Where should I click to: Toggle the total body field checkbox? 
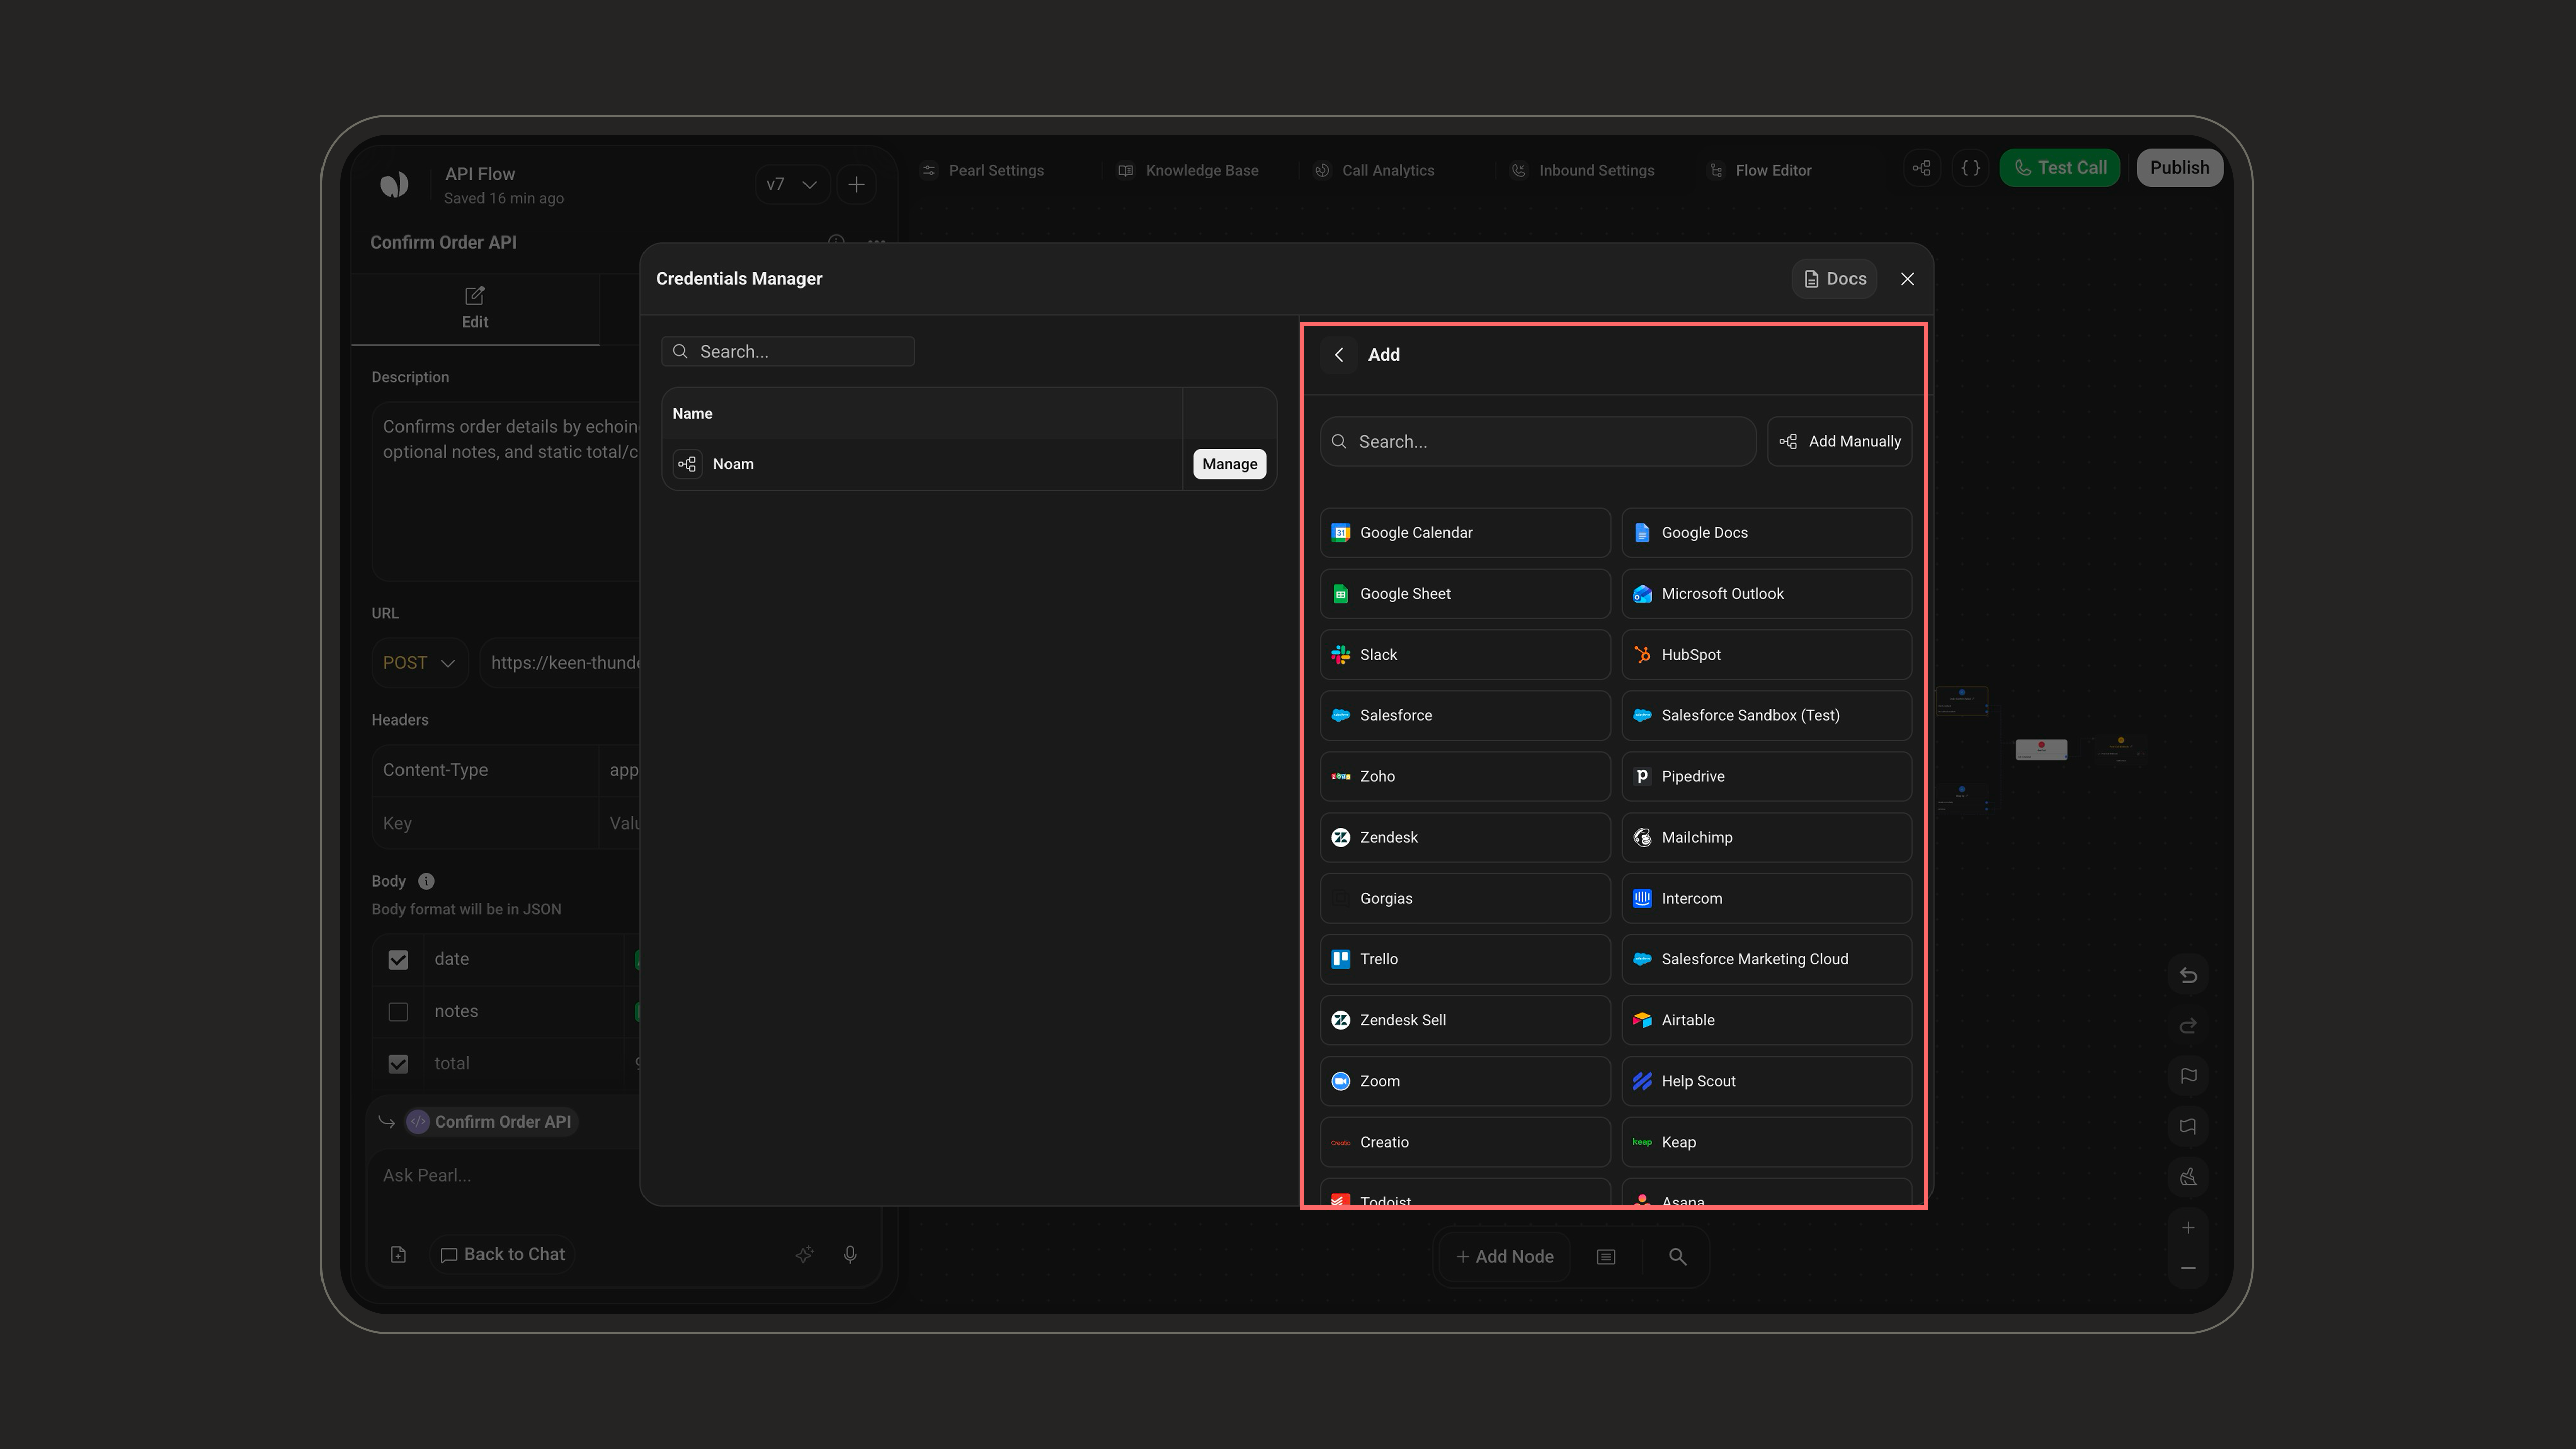[x=398, y=1064]
